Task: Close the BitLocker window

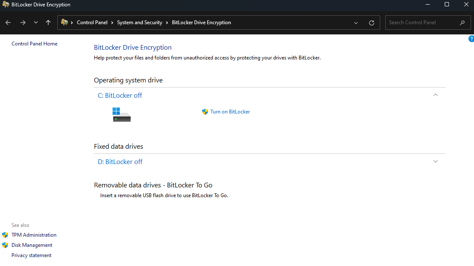Action: coord(466,5)
